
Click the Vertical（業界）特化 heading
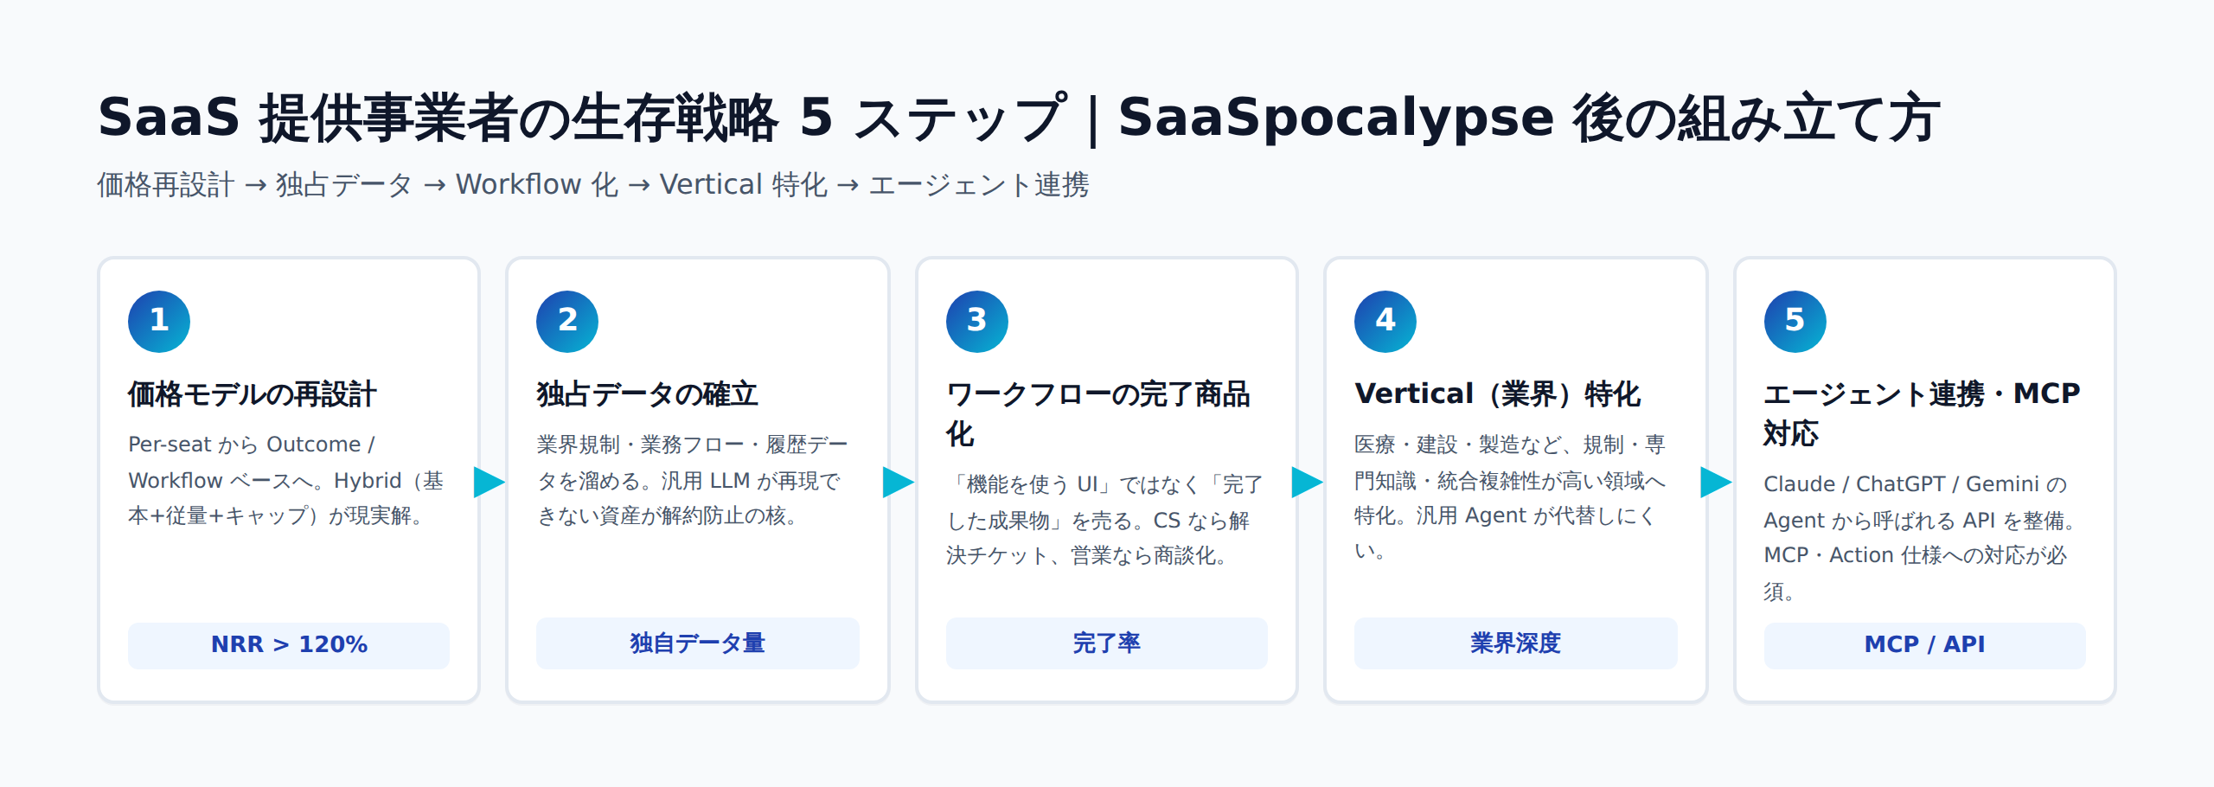(x=1498, y=394)
